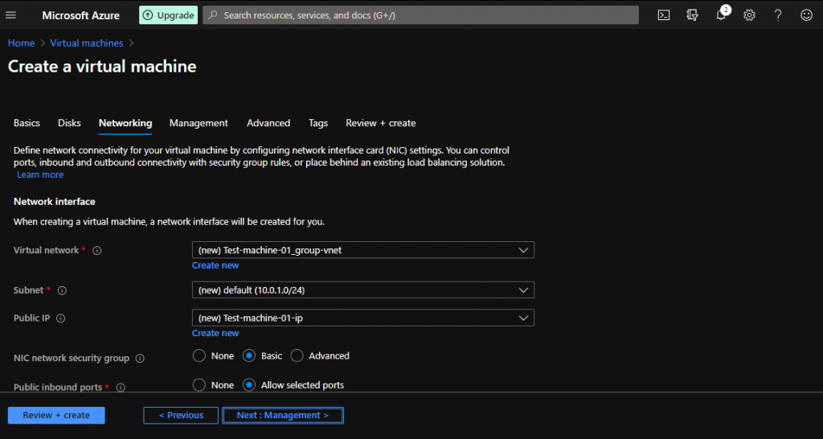Screen dimensions: 823x439
Task: Switch to the Management tab
Action: 199,123
